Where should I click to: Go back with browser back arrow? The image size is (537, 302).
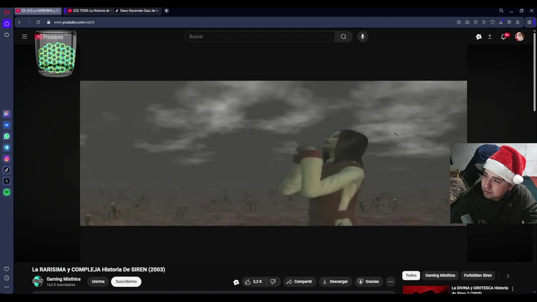[x=19, y=22]
